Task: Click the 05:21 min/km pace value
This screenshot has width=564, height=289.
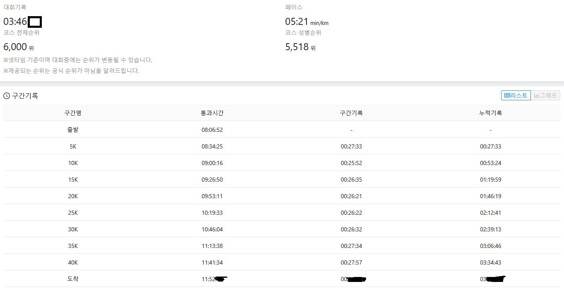Action: coord(306,22)
